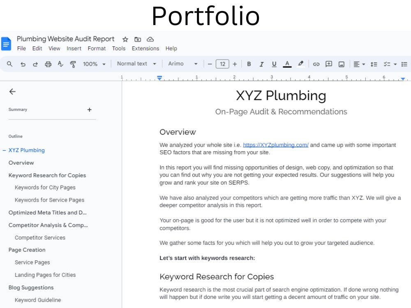This screenshot has width=411, height=308.
Task: Collapse the XYZ Plumbing outline heading
Action: coord(4,150)
